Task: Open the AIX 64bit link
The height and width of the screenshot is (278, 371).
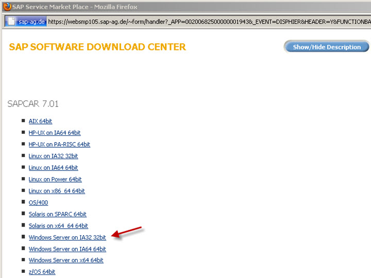Action: click(40, 121)
